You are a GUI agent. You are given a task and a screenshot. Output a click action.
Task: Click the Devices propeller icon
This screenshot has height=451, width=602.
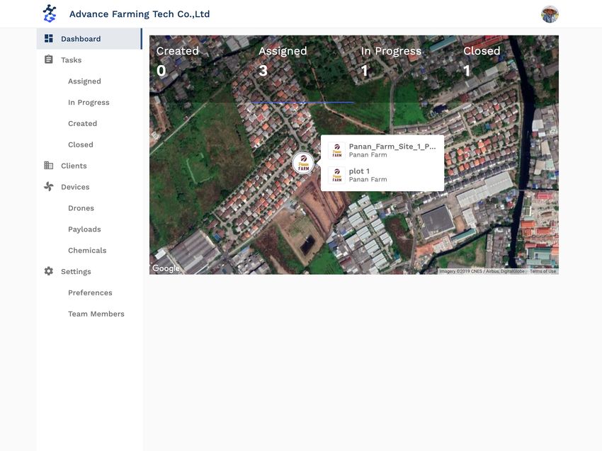[49, 186]
